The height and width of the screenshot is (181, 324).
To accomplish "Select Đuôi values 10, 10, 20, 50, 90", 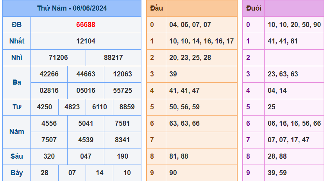I will [294, 25].
